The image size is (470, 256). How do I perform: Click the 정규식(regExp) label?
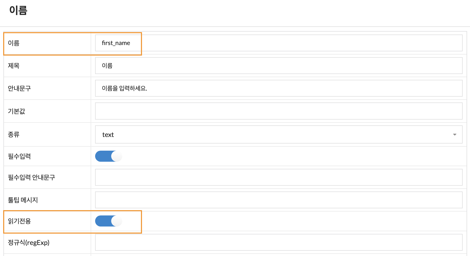click(29, 242)
